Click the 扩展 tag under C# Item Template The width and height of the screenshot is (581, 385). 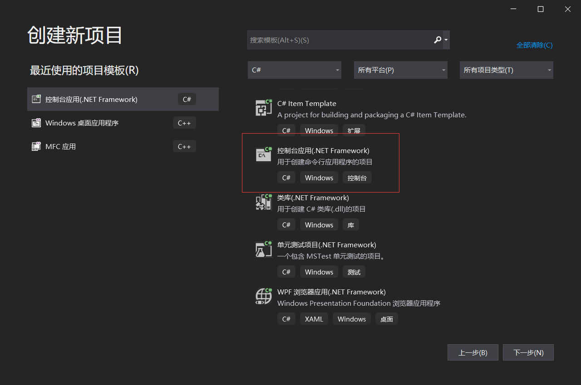tap(354, 130)
